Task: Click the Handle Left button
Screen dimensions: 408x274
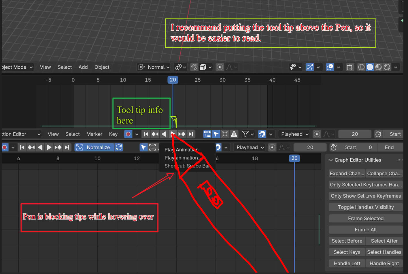Action: tap(347, 263)
